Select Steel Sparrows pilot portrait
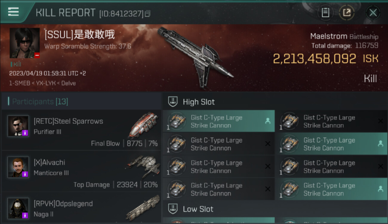The width and height of the screenshot is (388, 224). pos(18,126)
